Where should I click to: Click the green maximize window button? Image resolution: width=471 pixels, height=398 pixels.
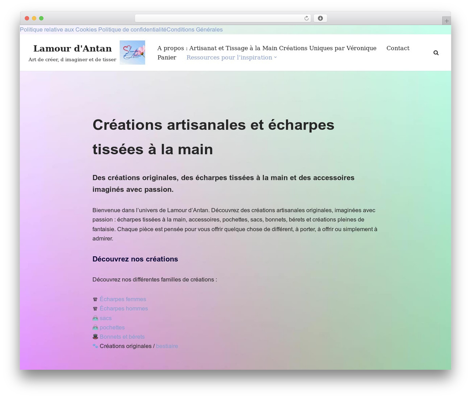click(x=41, y=18)
